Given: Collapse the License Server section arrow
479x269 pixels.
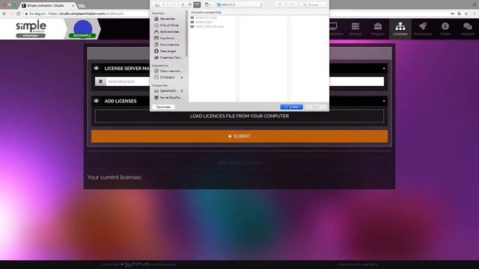Looking at the screenshot, I should pyautogui.click(x=384, y=68).
